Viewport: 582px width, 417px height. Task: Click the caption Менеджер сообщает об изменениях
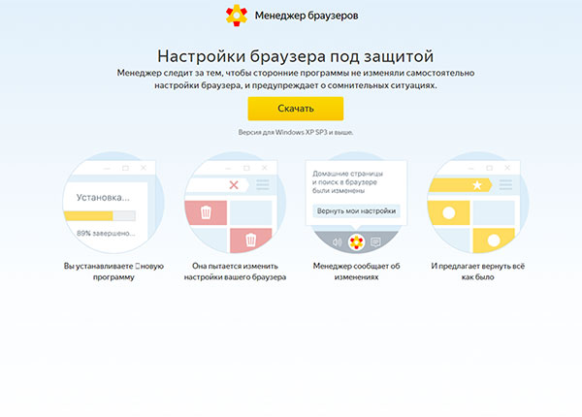point(356,272)
